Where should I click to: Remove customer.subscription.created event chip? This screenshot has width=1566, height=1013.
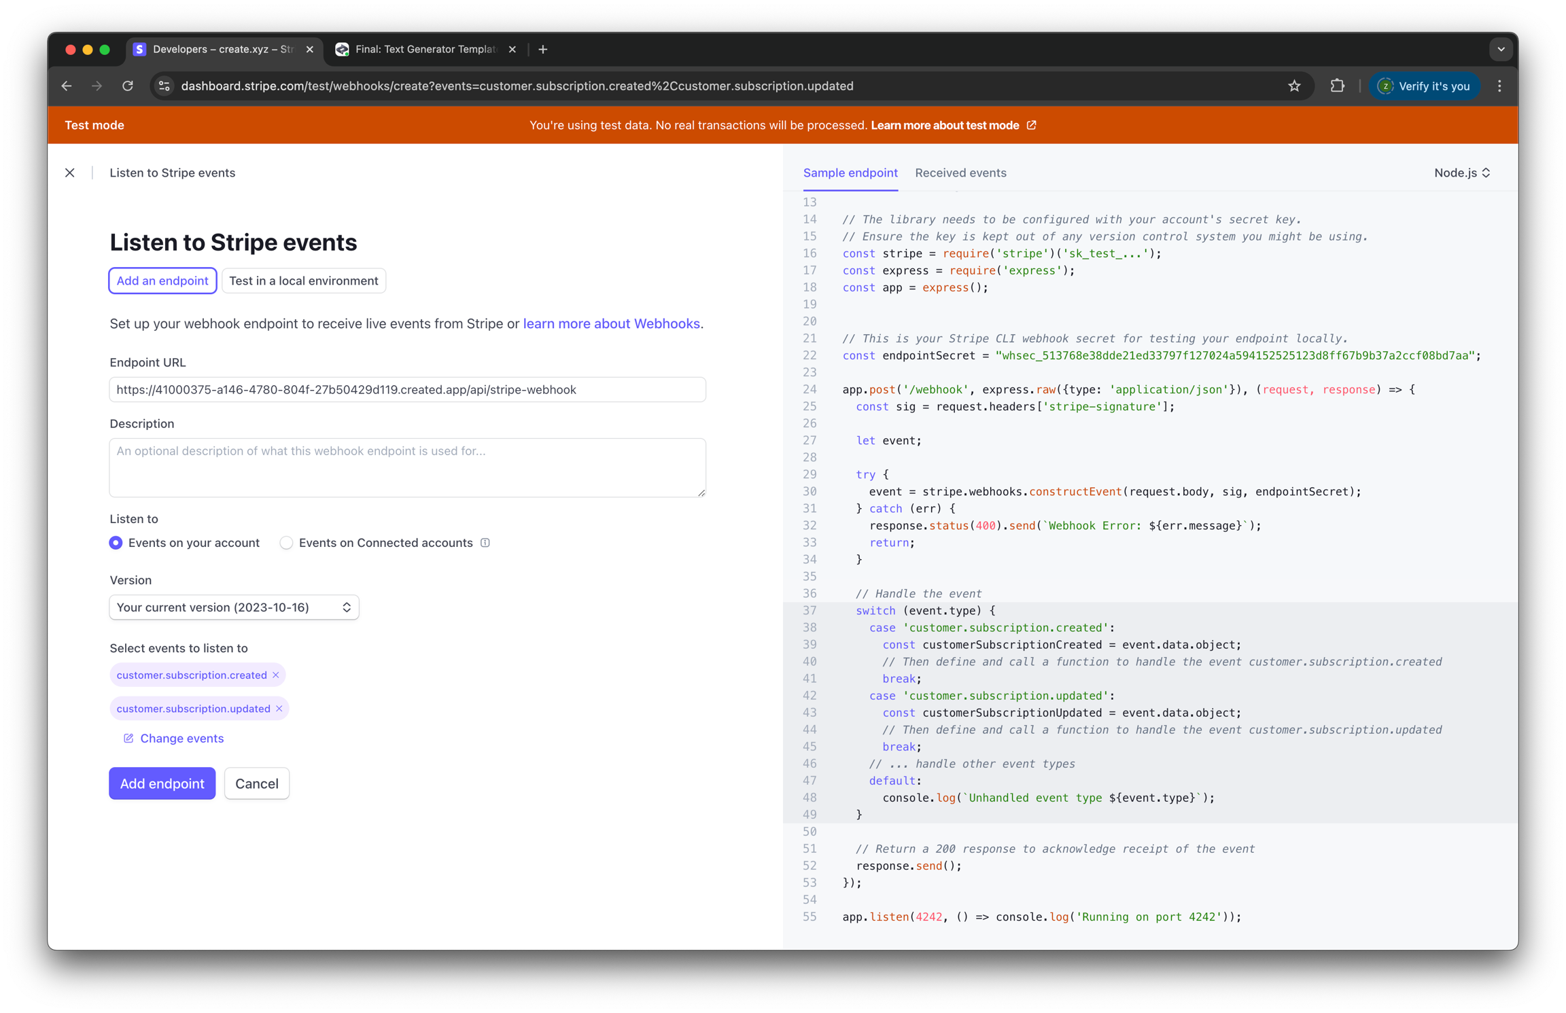pos(276,675)
